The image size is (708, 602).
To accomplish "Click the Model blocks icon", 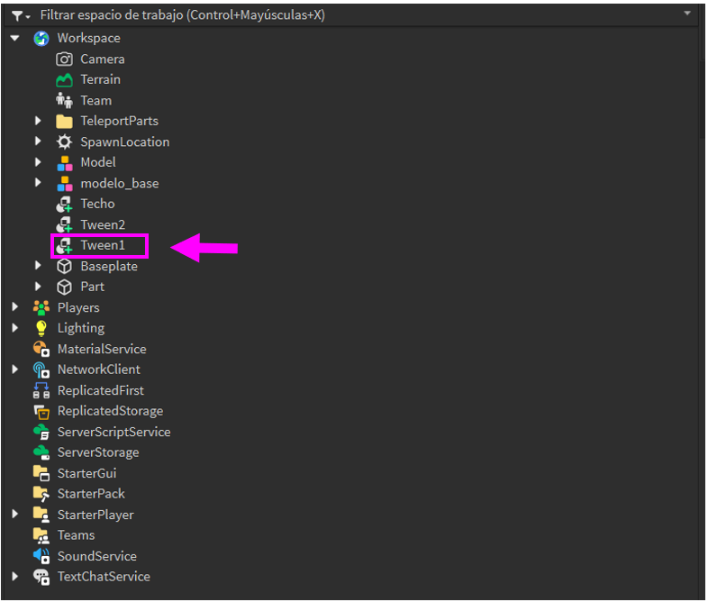I will (x=64, y=162).
